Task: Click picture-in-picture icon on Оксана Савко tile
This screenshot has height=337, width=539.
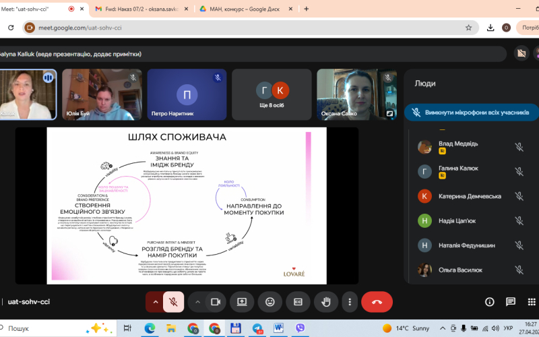Action: point(389,113)
